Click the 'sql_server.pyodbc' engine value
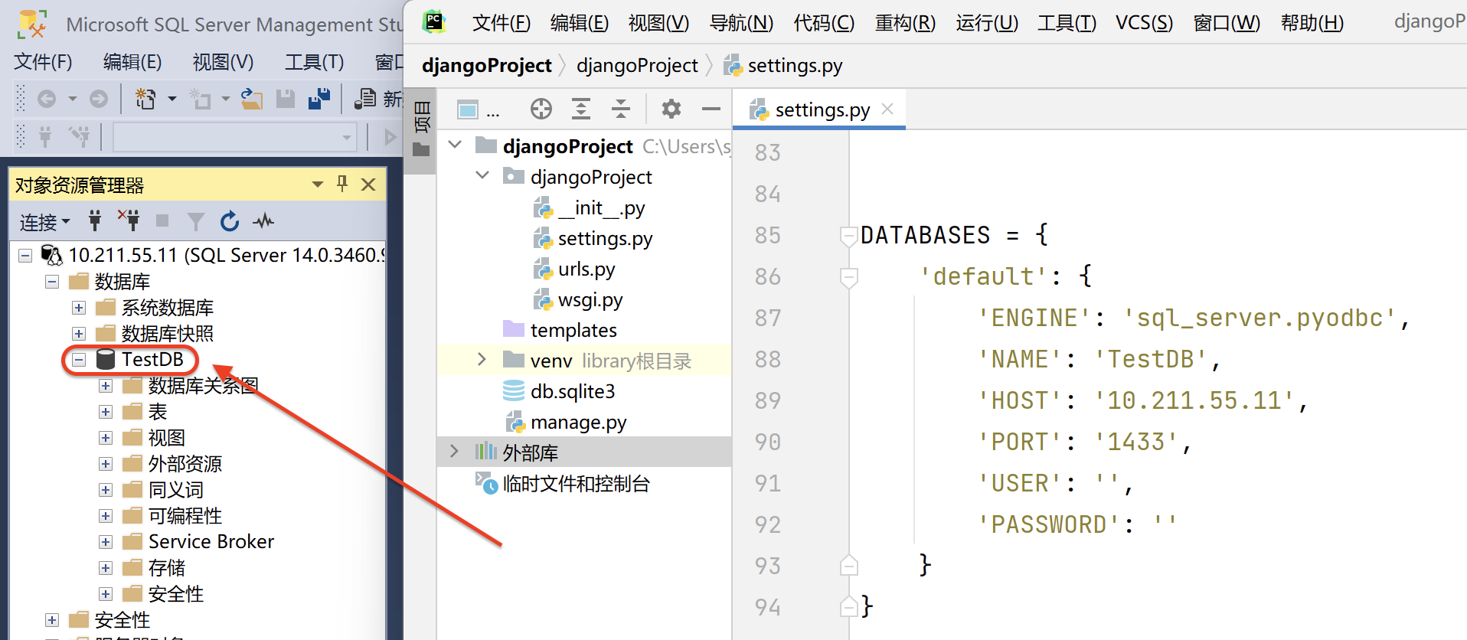 pyautogui.click(x=1260, y=318)
